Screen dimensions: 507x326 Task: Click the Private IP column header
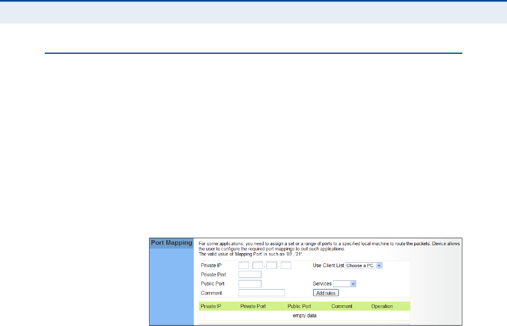click(211, 307)
